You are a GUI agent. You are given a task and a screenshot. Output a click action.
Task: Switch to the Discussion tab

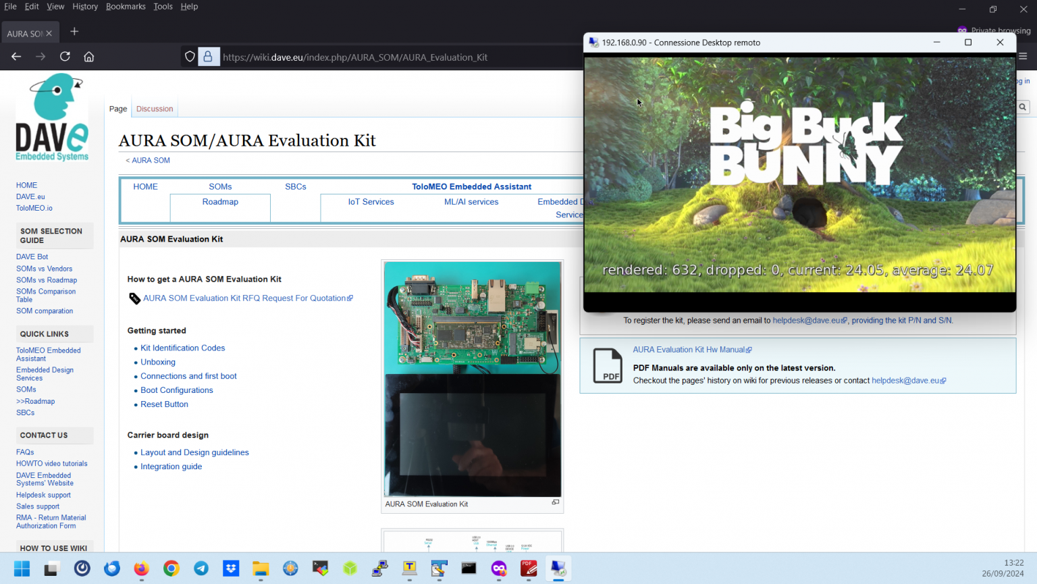[x=155, y=109]
